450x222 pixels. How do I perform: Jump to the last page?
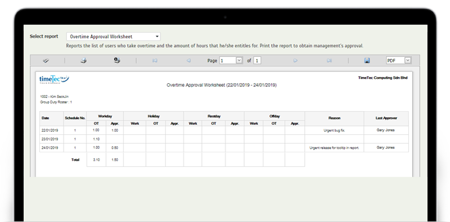click(x=329, y=61)
